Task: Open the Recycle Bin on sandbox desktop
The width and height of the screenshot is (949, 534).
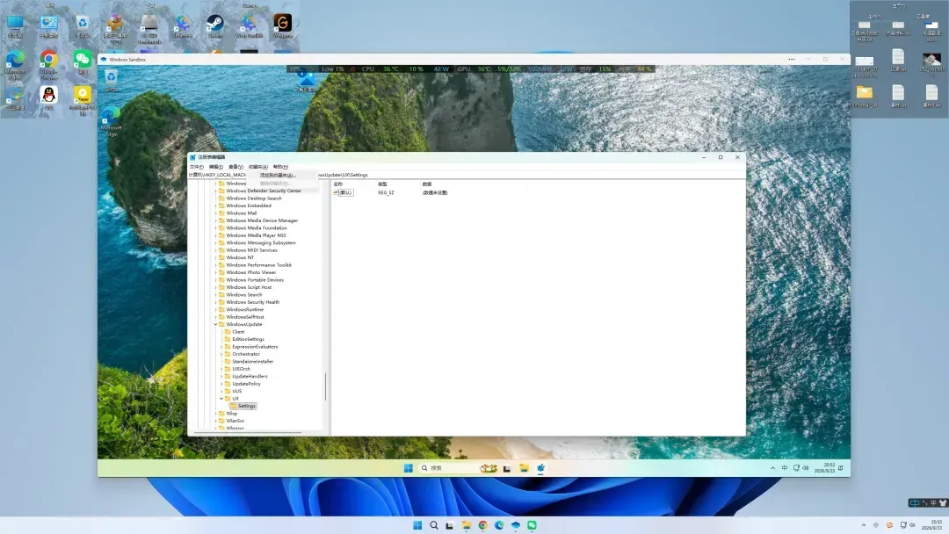Action: pyautogui.click(x=111, y=81)
